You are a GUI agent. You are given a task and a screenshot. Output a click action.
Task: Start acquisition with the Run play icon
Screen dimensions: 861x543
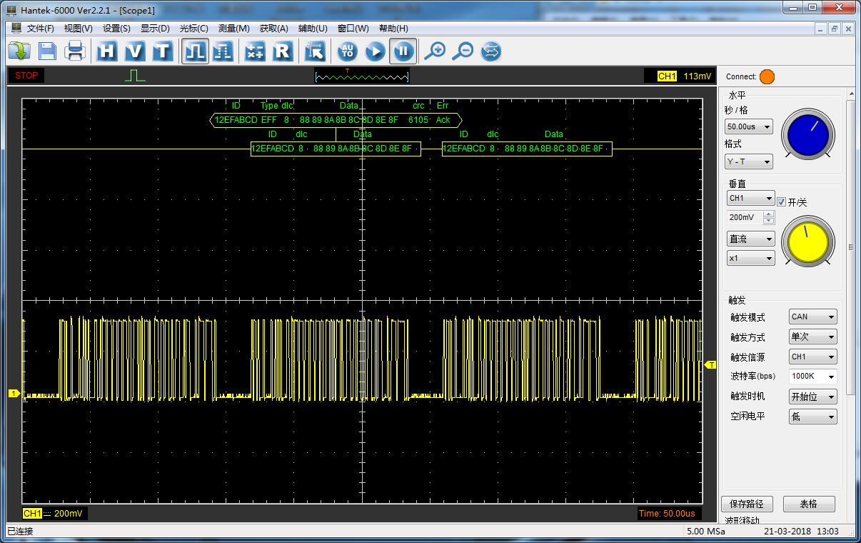(x=376, y=51)
